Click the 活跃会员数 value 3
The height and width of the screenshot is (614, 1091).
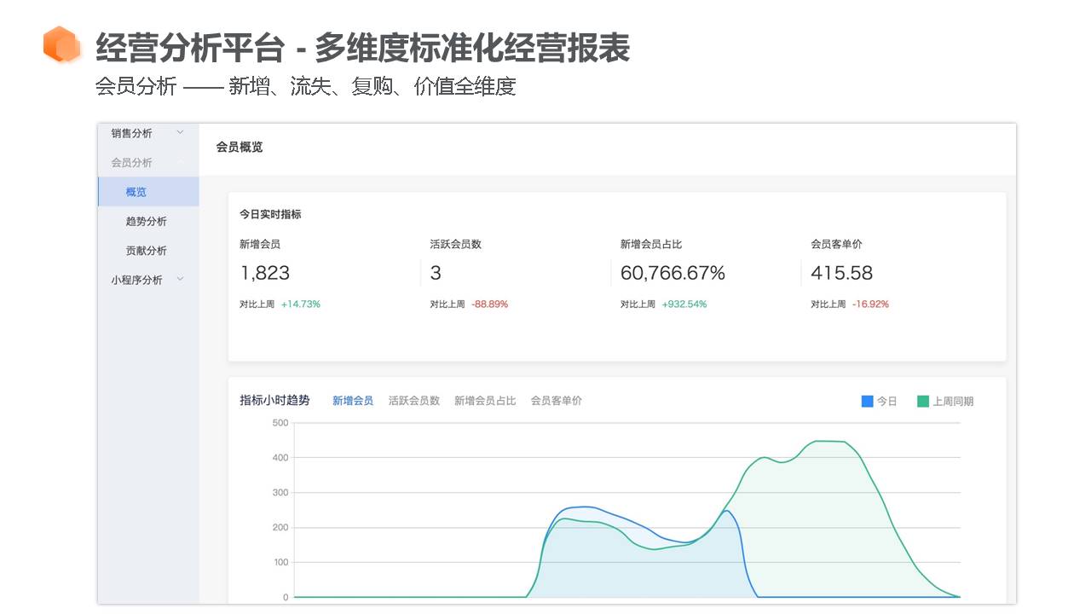[x=436, y=273]
